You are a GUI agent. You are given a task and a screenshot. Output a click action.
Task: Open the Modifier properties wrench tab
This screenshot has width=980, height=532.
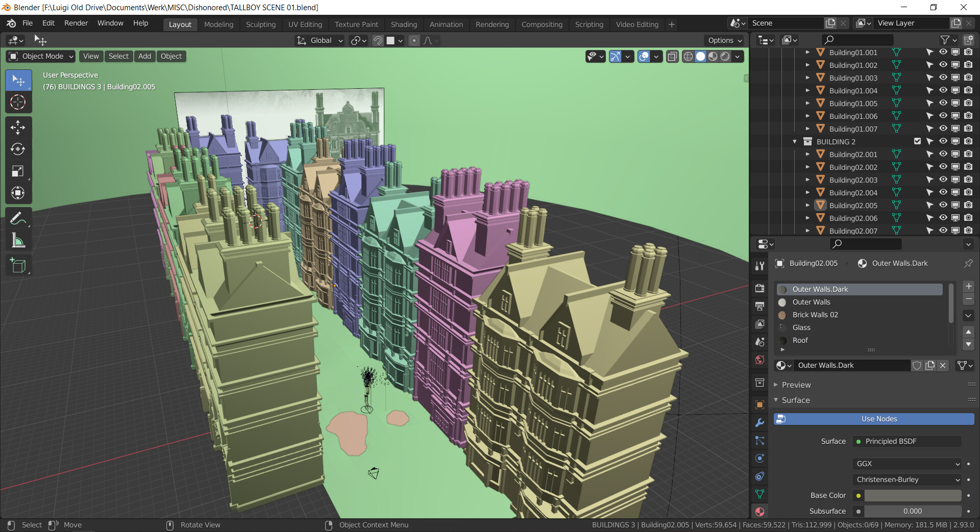pos(759,423)
